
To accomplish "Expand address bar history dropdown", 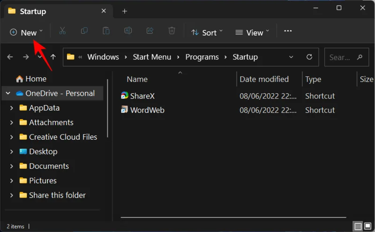I will [x=291, y=57].
